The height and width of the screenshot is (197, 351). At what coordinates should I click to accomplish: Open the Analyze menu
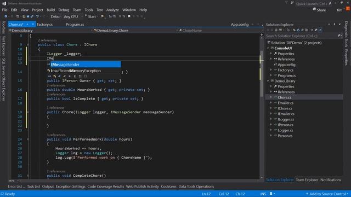point(112,10)
